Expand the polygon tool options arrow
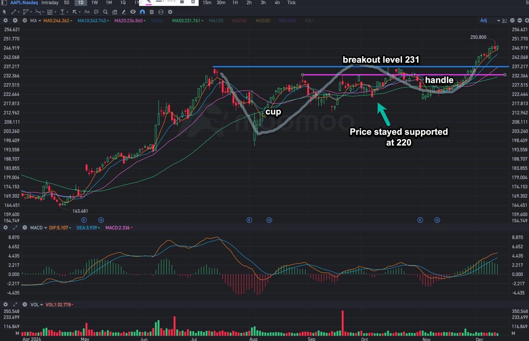Viewport: 529px width, 341px height. click(31, 12)
